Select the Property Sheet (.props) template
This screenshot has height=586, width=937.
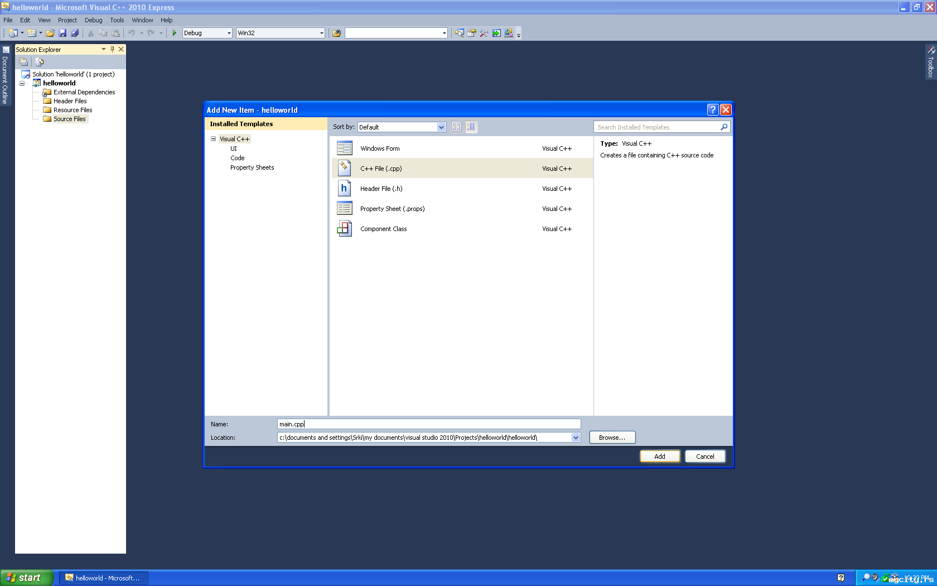click(462, 209)
